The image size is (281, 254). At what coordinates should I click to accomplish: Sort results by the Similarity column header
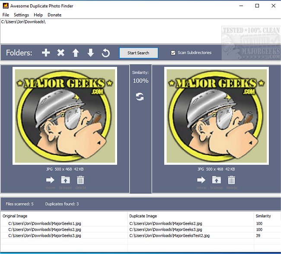pyautogui.click(x=263, y=216)
